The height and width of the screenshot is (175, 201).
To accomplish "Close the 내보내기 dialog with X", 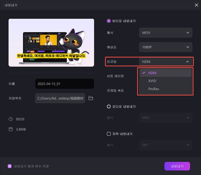I will (196, 5).
